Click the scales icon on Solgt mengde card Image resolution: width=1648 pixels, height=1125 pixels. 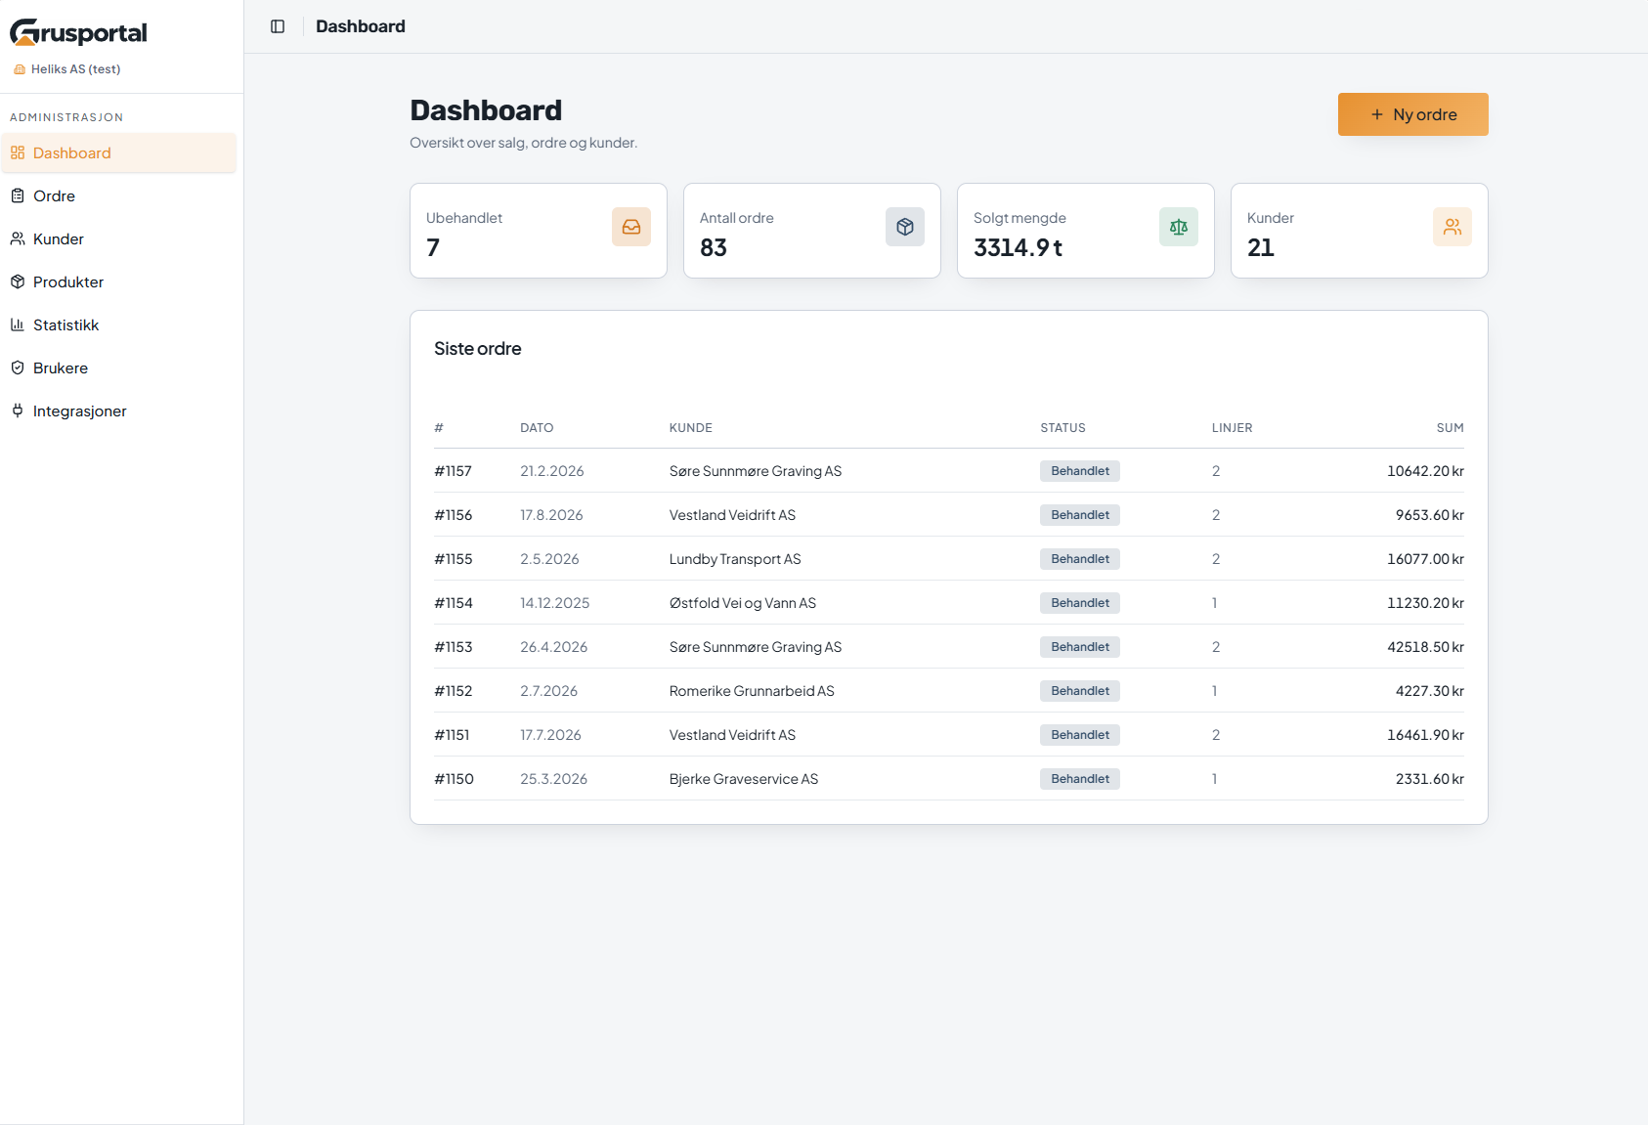click(x=1179, y=227)
